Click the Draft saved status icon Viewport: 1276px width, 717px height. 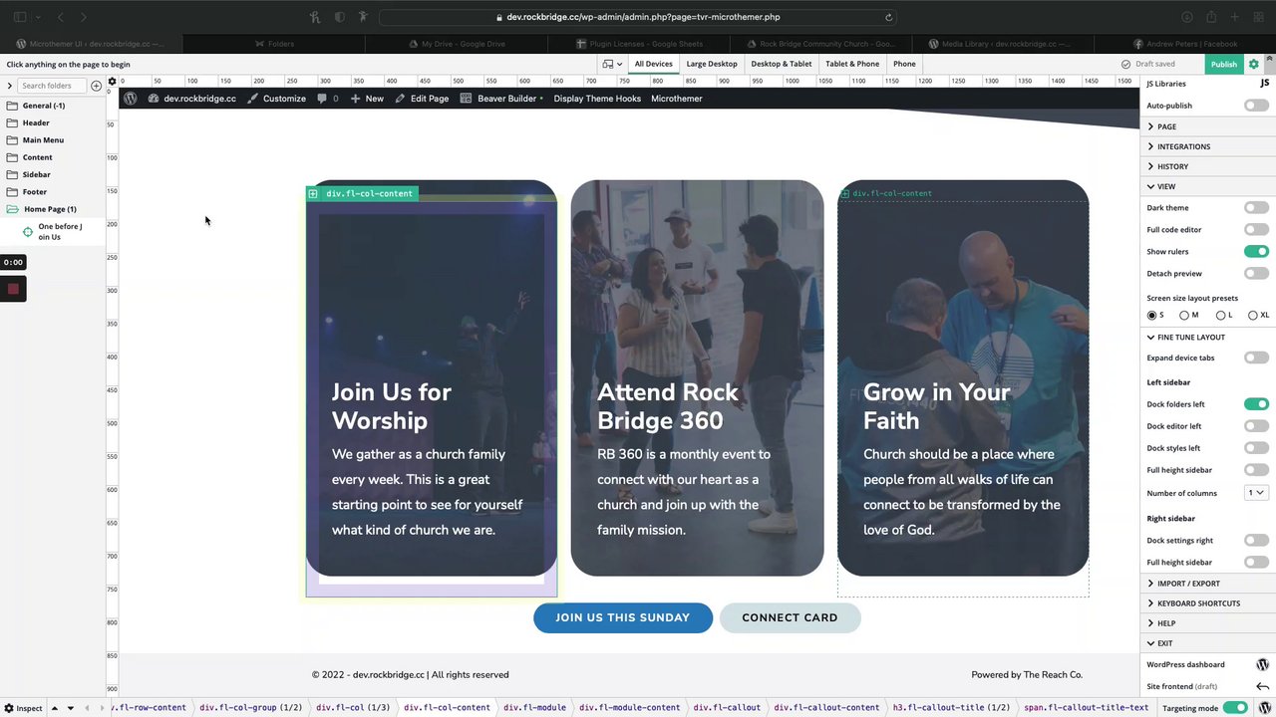click(1125, 64)
